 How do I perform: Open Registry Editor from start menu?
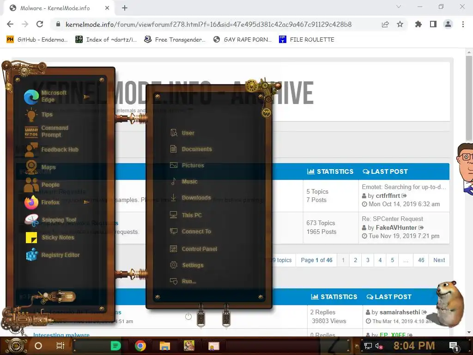pyautogui.click(x=53, y=255)
